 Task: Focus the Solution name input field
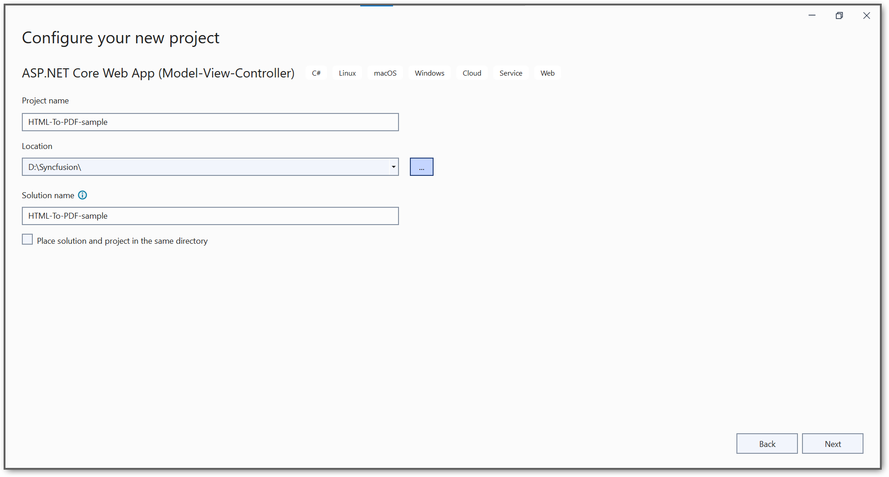click(x=210, y=216)
